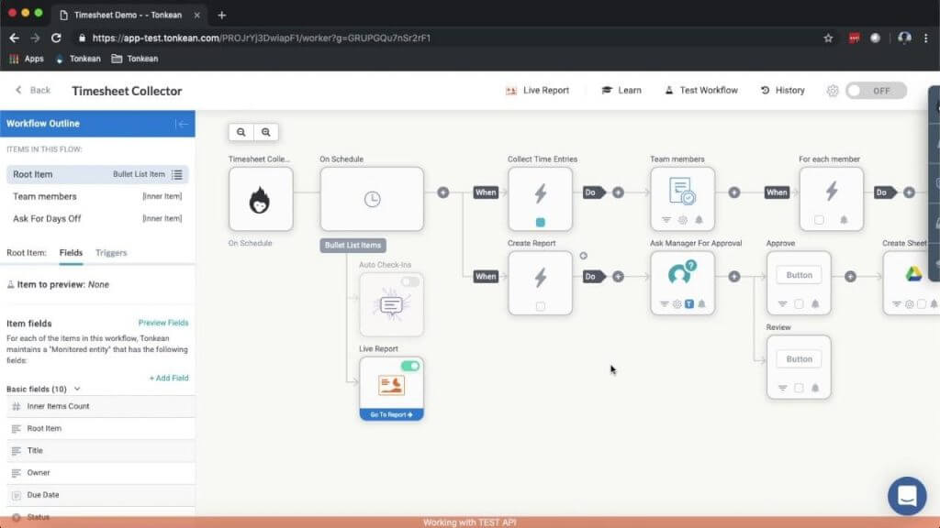Image resolution: width=940 pixels, height=528 pixels.
Task: Bookmark this page with the star icon
Action: point(828,38)
